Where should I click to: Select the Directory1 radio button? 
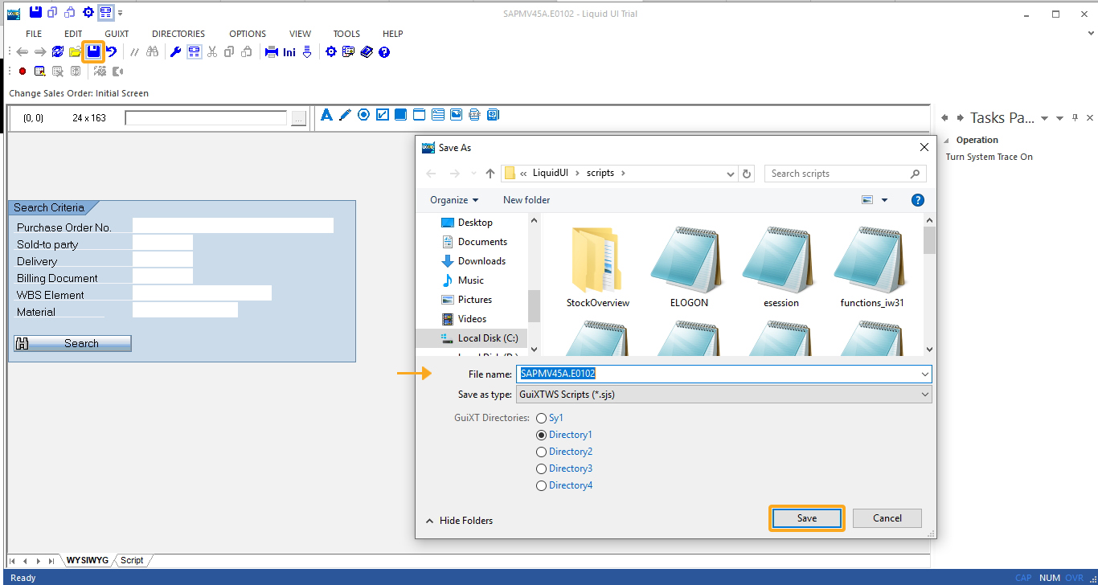tap(542, 435)
